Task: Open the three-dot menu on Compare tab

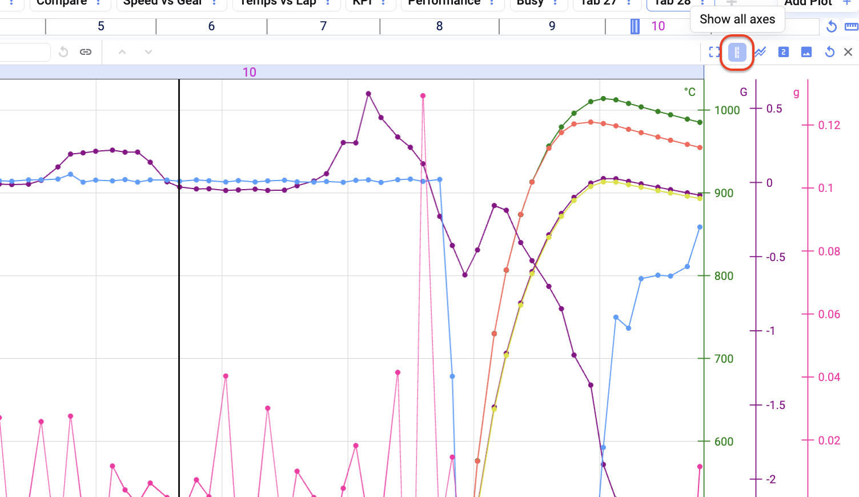Action: pyautogui.click(x=98, y=2)
